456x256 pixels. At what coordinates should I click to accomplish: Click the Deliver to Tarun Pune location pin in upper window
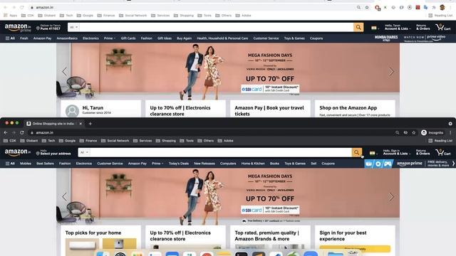click(x=48, y=27)
